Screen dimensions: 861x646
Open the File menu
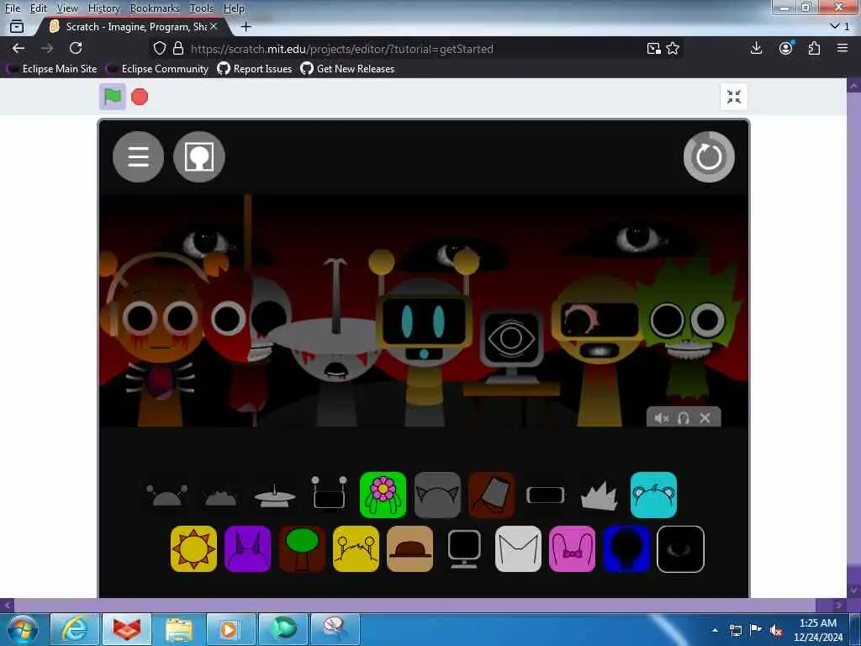[13, 8]
